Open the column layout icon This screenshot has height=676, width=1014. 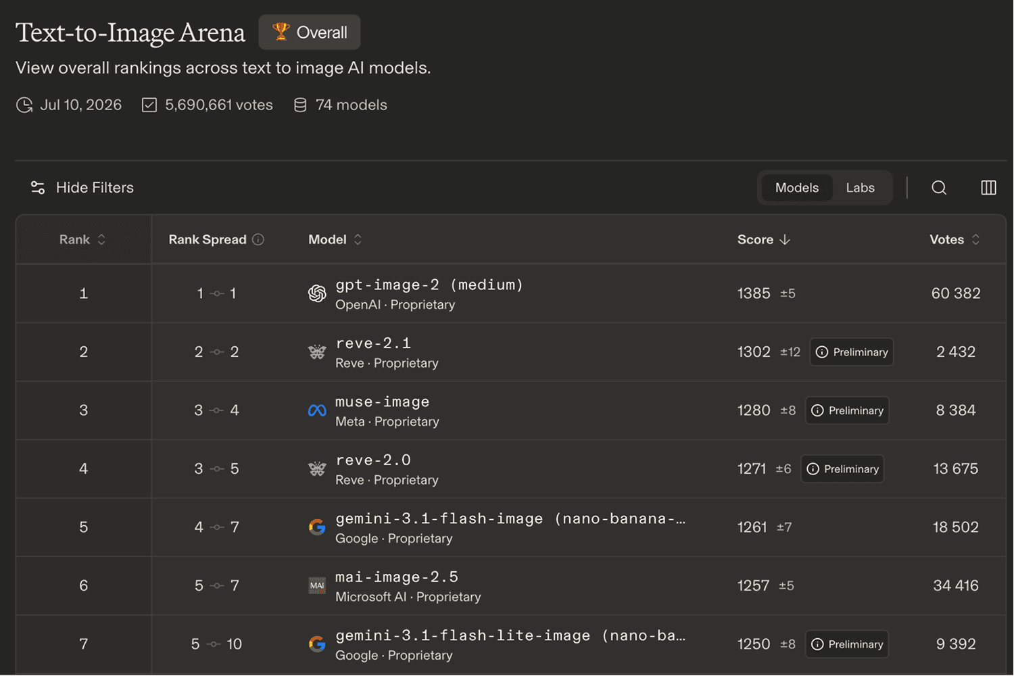click(988, 188)
